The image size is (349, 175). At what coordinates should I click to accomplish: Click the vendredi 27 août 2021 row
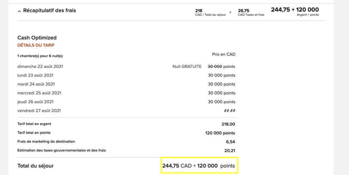pos(39,111)
